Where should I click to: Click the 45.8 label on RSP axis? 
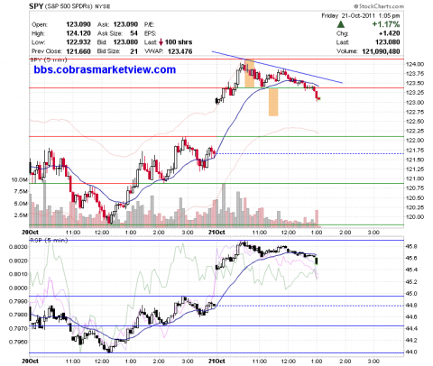(x=412, y=246)
